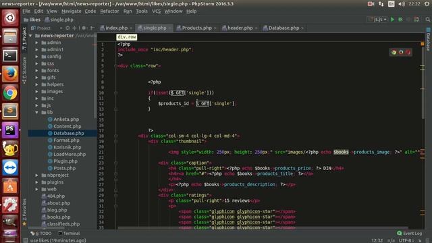Open the Terminal tool window
The width and height of the screenshot is (432, 243).
[x=69, y=234]
